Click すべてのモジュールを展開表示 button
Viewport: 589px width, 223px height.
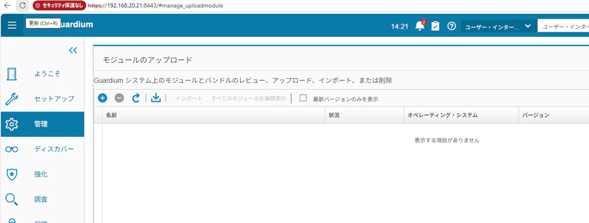(x=248, y=98)
